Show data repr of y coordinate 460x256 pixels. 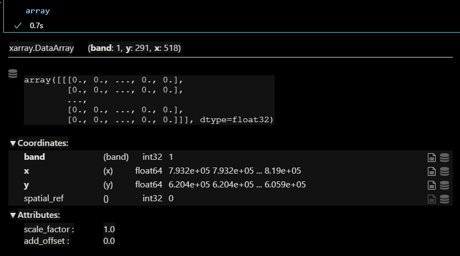[x=444, y=185]
